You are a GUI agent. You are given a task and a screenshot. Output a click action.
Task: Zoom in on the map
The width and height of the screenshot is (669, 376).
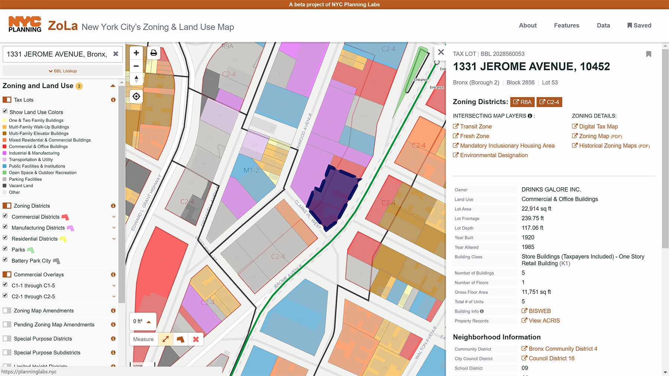(136, 53)
